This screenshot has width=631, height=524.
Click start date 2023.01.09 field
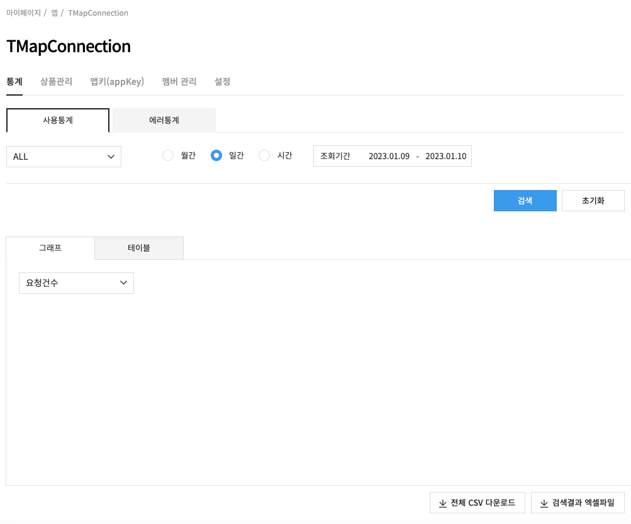point(389,156)
